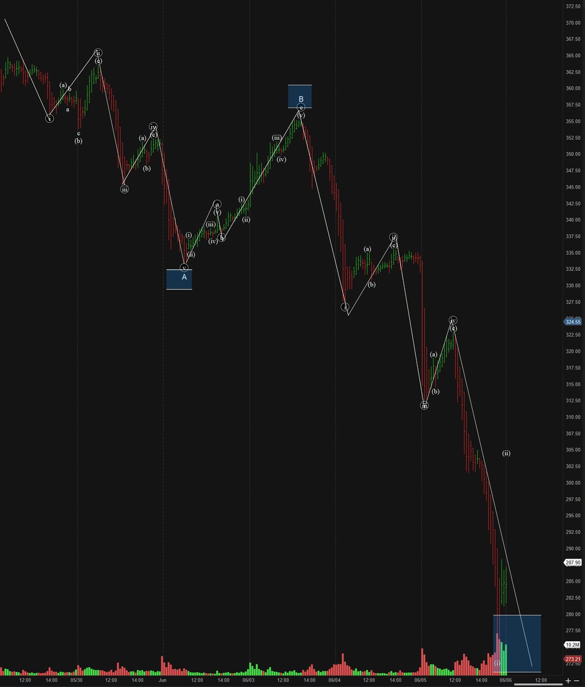Click the red 273.21 last price tag
This screenshot has height=687, width=585.
(x=573, y=659)
